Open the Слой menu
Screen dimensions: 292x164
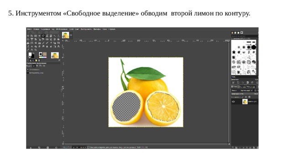click(71, 29)
